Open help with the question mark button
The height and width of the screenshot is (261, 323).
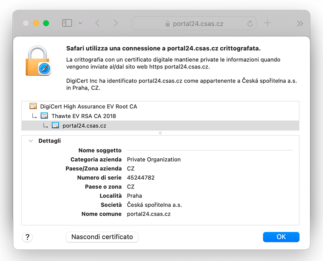[27, 237]
